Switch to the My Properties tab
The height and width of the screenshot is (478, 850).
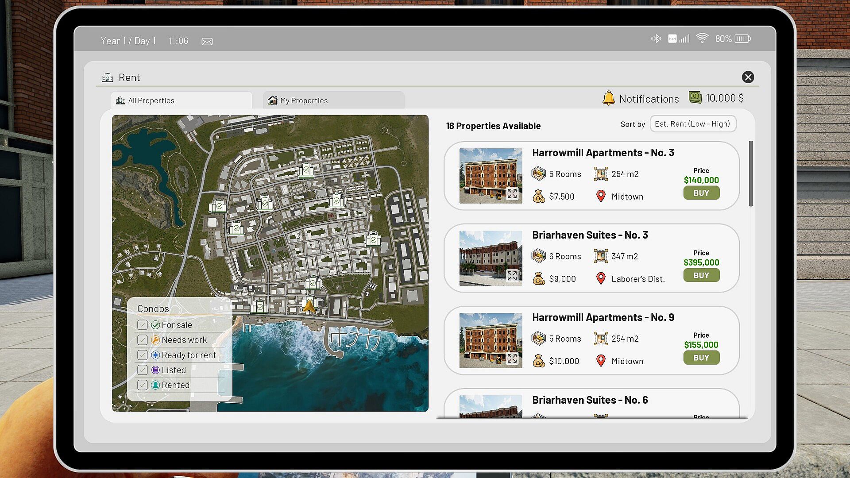click(333, 100)
